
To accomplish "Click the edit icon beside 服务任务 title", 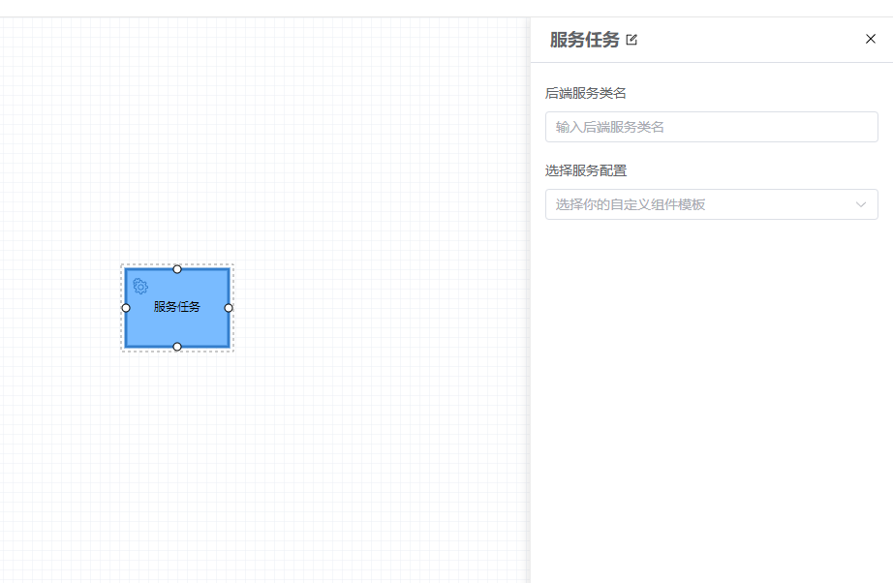I will (631, 40).
